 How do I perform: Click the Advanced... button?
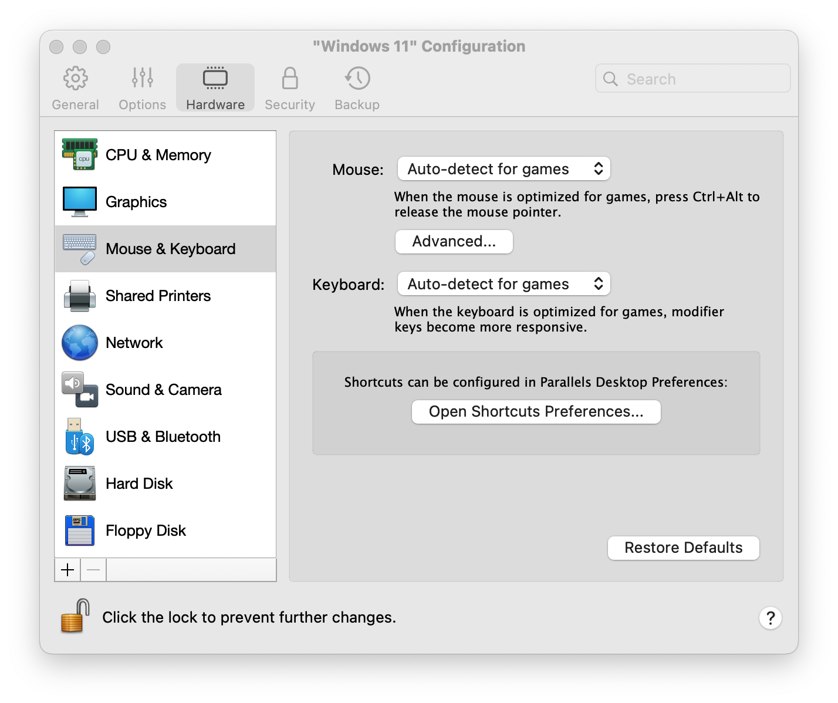[454, 242]
